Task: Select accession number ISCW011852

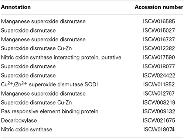Action: [x=159, y=84]
